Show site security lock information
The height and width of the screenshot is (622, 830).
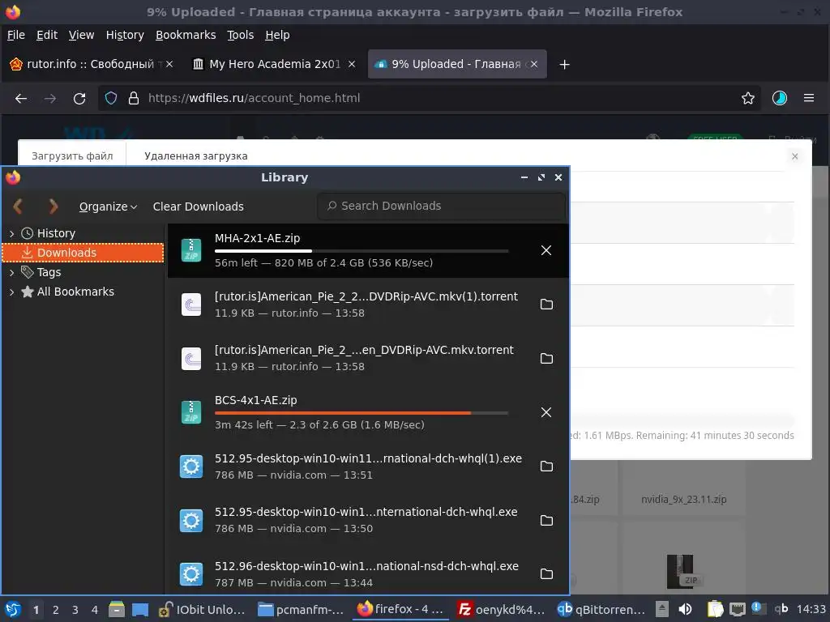pyautogui.click(x=134, y=98)
